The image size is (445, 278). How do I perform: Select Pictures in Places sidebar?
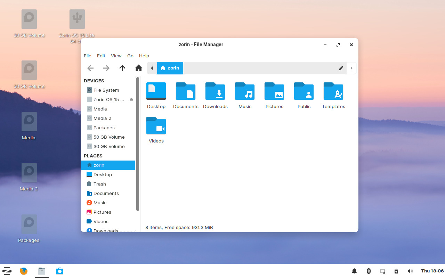pos(108,212)
